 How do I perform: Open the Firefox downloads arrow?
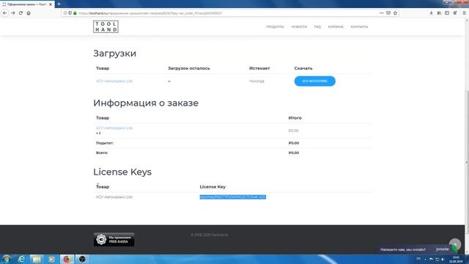[x=431, y=13]
